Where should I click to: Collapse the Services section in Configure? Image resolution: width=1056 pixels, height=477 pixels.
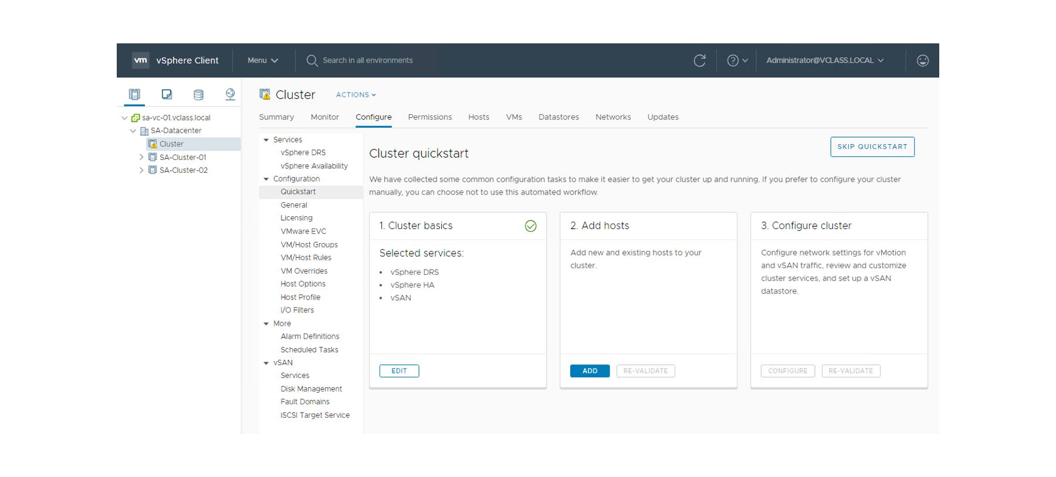[266, 140]
